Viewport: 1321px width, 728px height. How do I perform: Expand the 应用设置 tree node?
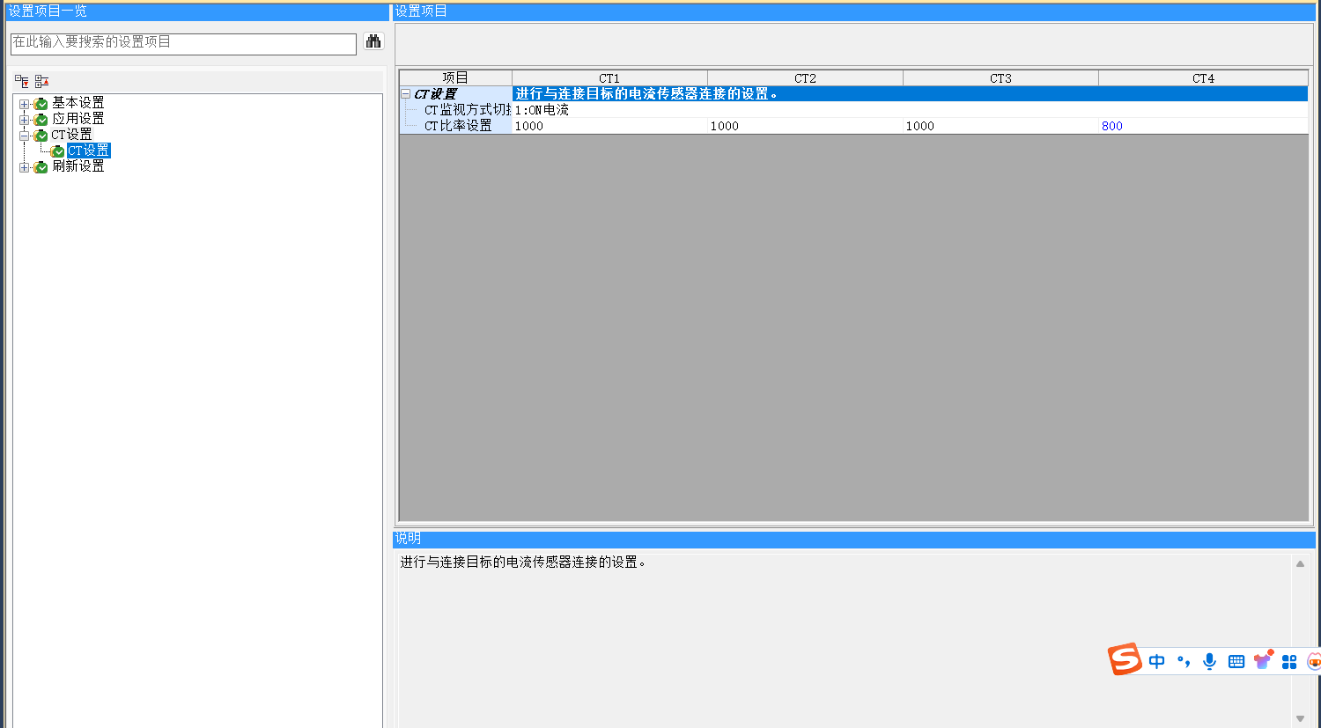click(x=25, y=120)
